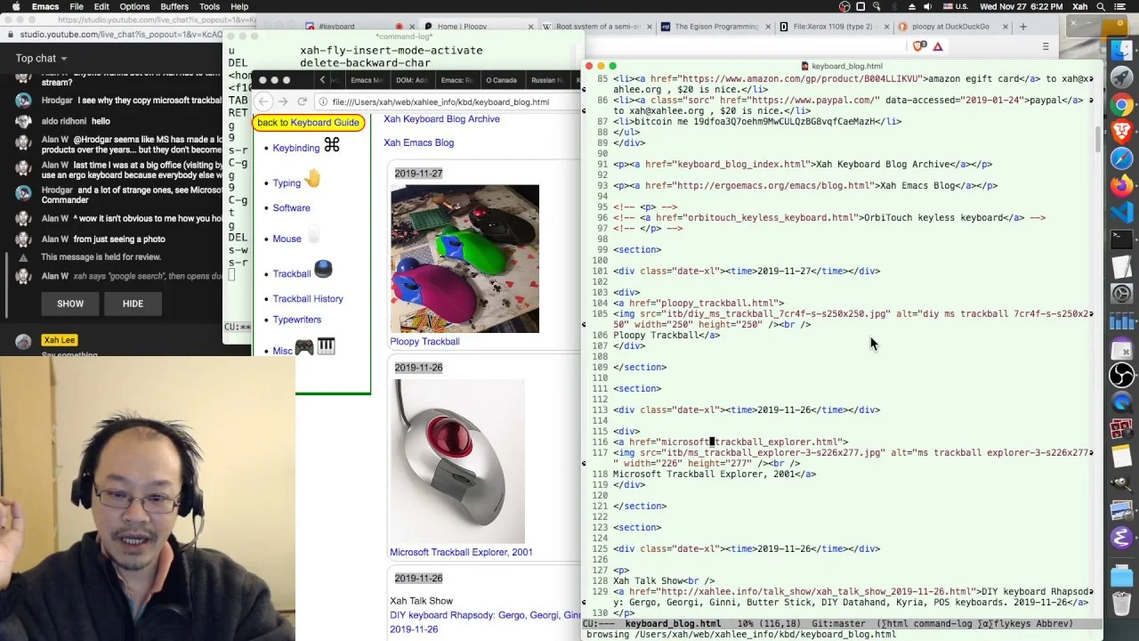This screenshot has height=641, width=1139.
Task: Click the HIDE button for held message
Action: (x=133, y=304)
